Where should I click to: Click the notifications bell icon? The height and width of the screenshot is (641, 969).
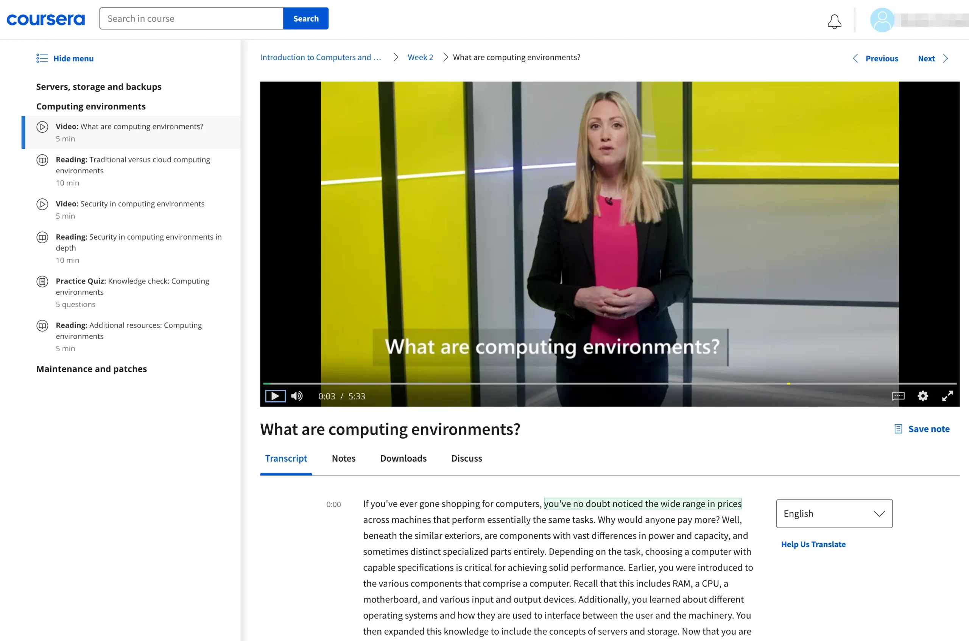click(x=834, y=21)
